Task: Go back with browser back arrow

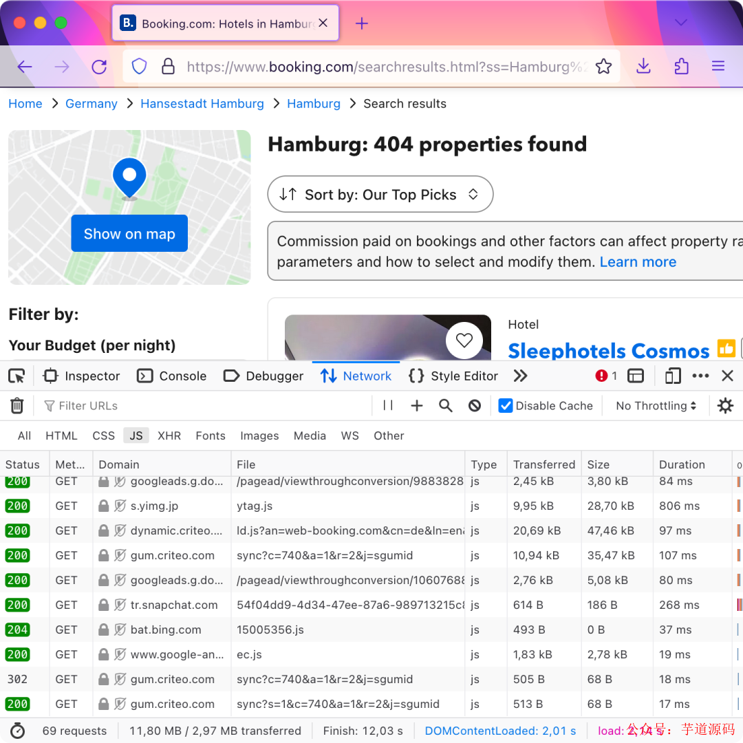Action: coord(25,67)
